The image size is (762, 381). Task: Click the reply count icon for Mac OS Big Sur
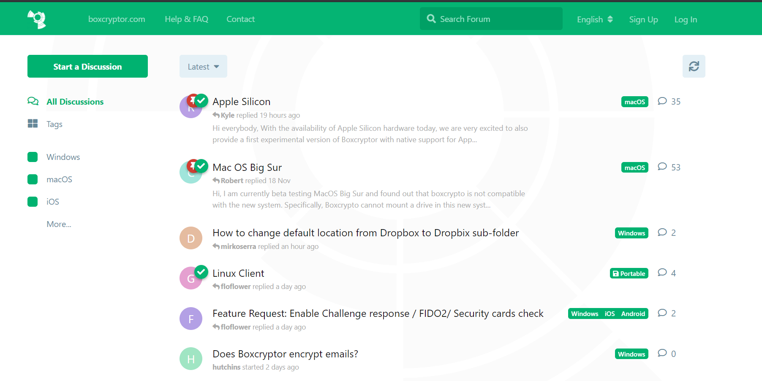tap(662, 167)
